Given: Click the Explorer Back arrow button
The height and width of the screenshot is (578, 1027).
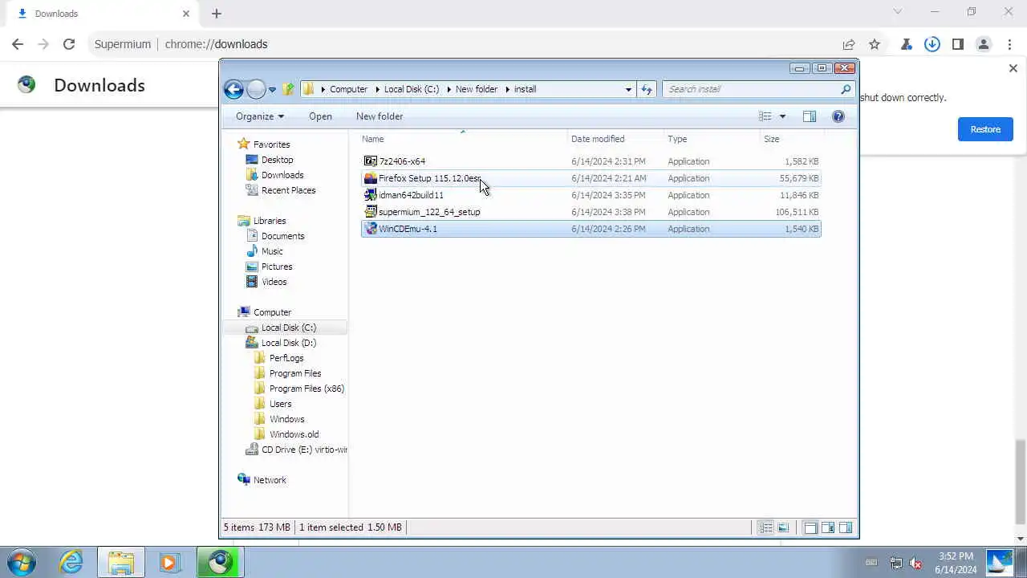Looking at the screenshot, I should [x=233, y=89].
